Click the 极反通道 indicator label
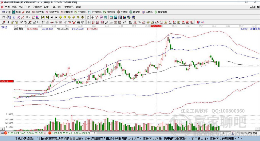This screenshot has width=260, height=141. 19,29
